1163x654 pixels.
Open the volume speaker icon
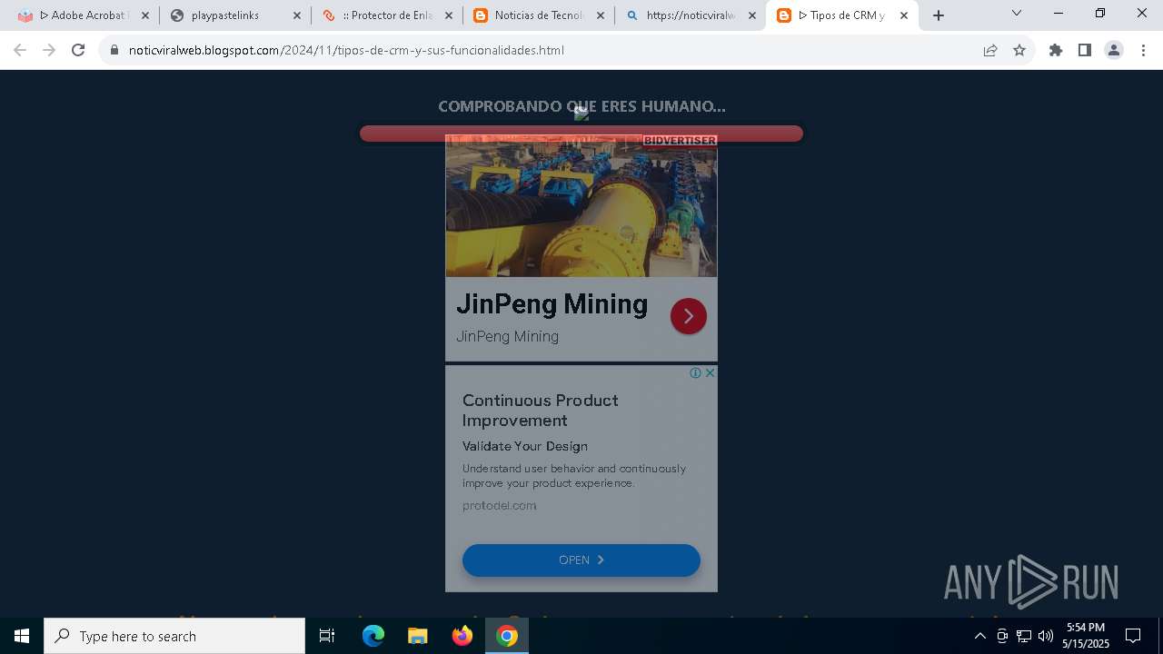point(1046,636)
